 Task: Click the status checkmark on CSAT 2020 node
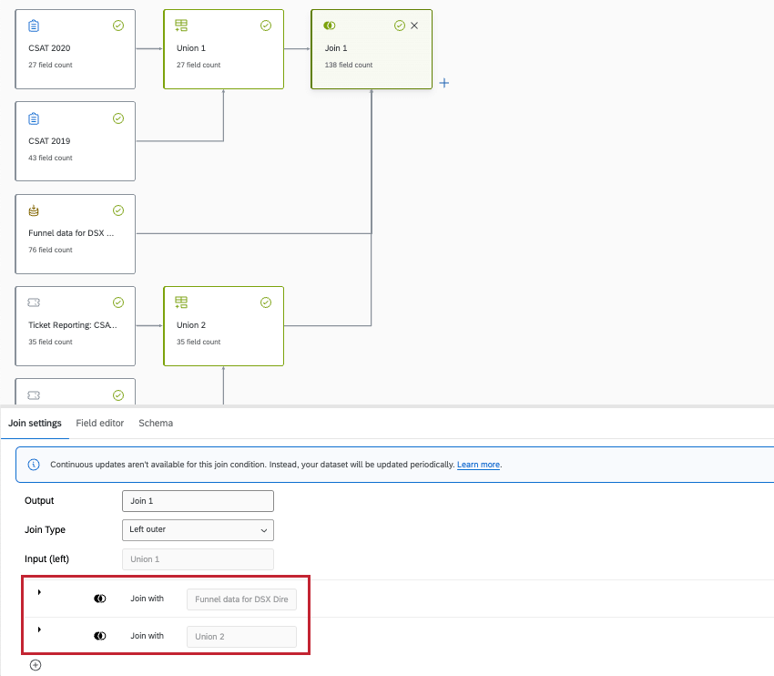pos(117,26)
